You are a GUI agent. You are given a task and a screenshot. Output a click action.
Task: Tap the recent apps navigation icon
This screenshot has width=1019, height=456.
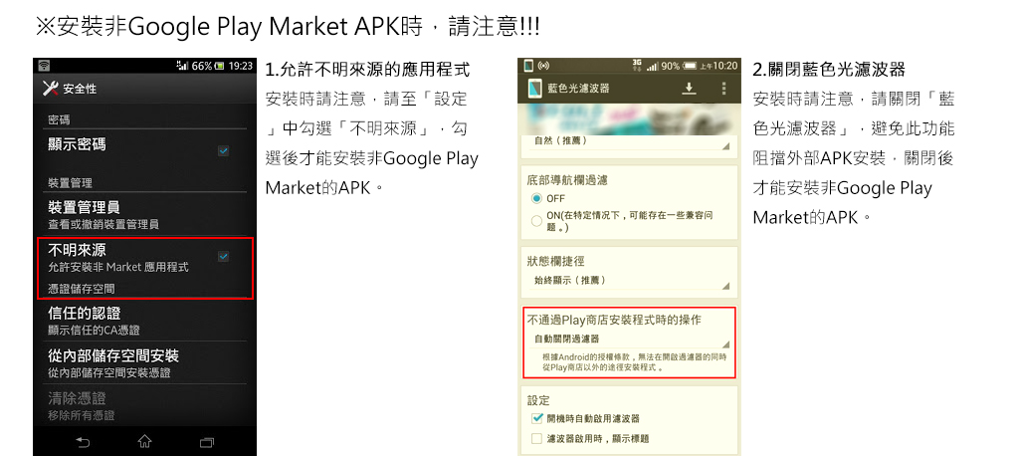[207, 442]
